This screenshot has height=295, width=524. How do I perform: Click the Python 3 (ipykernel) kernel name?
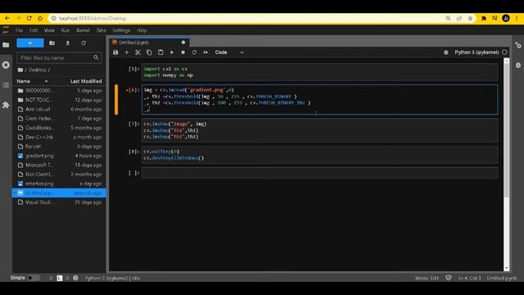click(x=477, y=52)
